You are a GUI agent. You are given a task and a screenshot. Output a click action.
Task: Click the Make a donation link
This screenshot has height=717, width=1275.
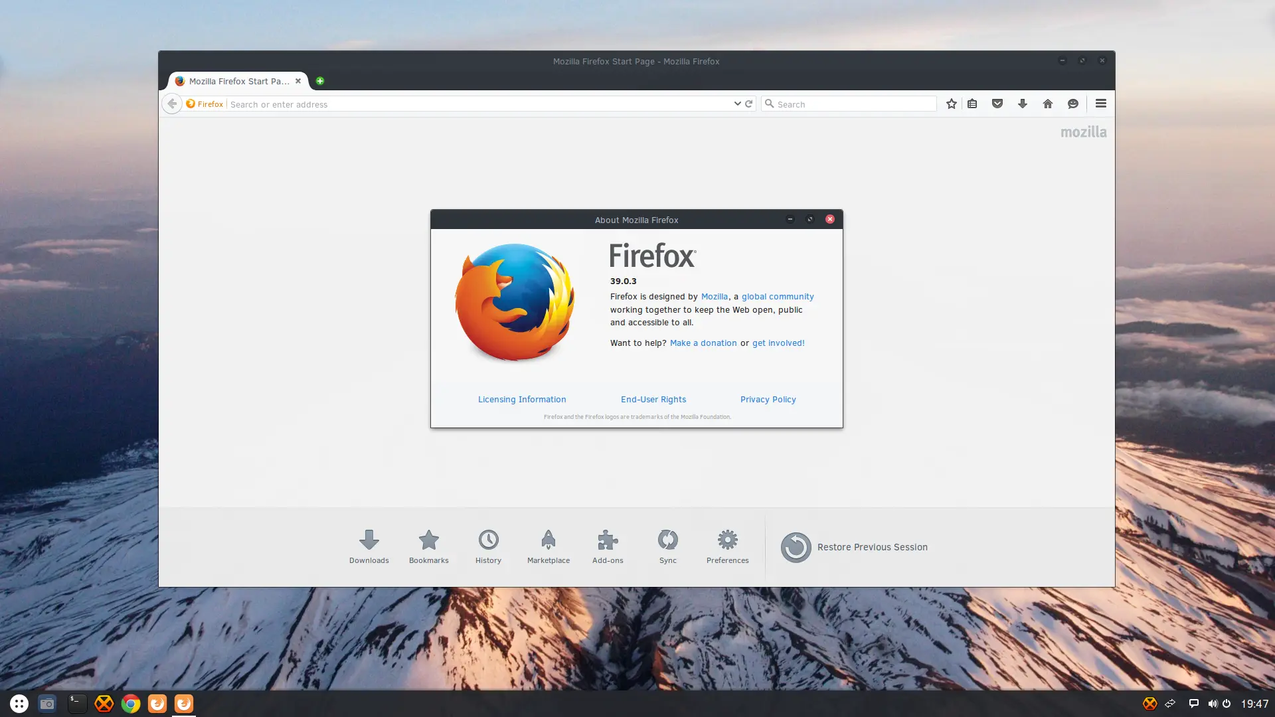[x=703, y=343]
